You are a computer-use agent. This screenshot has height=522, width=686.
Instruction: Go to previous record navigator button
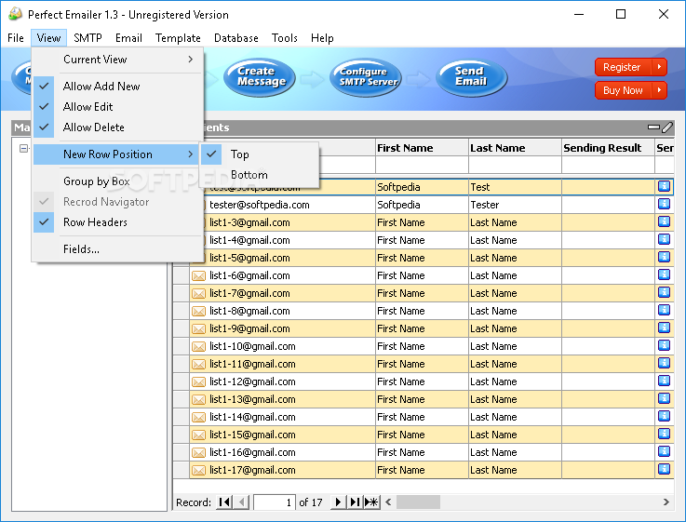pyautogui.click(x=241, y=502)
